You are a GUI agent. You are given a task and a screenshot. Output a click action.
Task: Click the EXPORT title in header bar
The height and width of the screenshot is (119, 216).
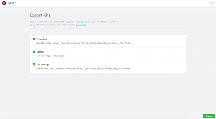(x=12, y=3)
